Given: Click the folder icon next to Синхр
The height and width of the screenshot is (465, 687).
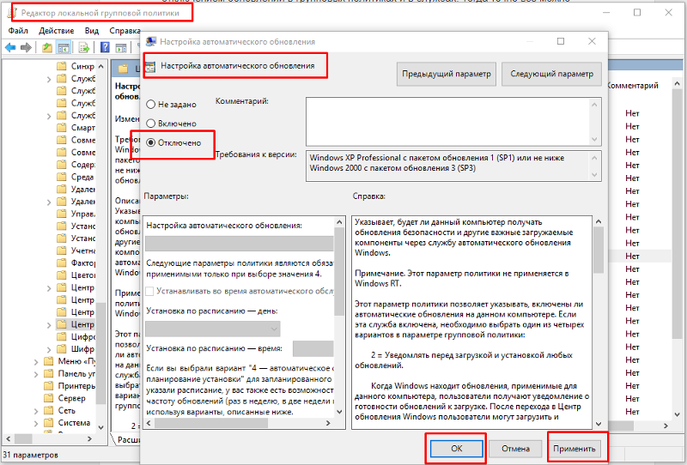Looking at the screenshot, I should click(x=62, y=66).
